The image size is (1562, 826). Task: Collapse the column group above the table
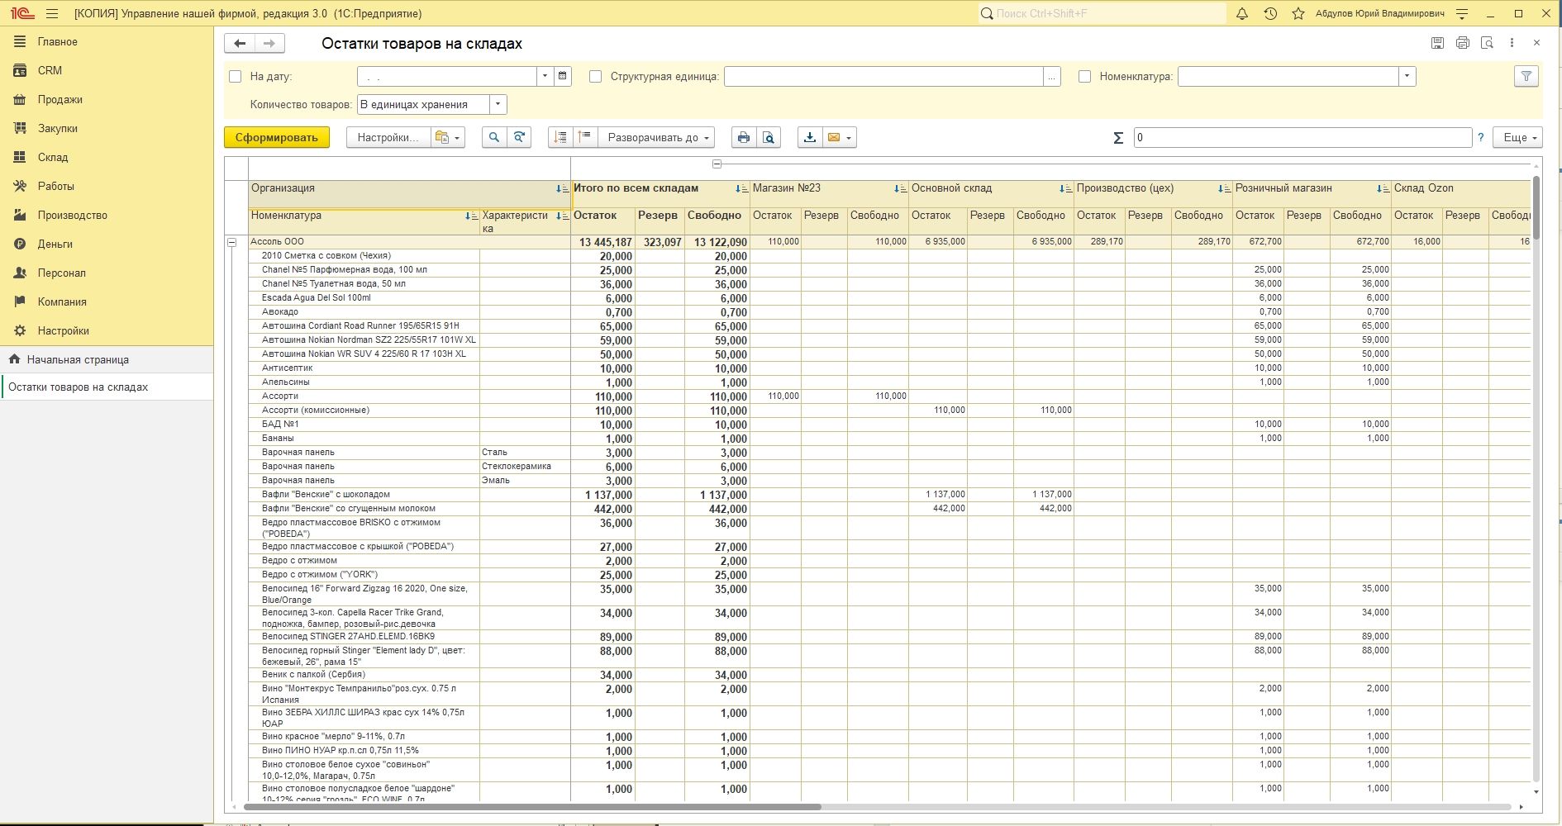click(717, 164)
